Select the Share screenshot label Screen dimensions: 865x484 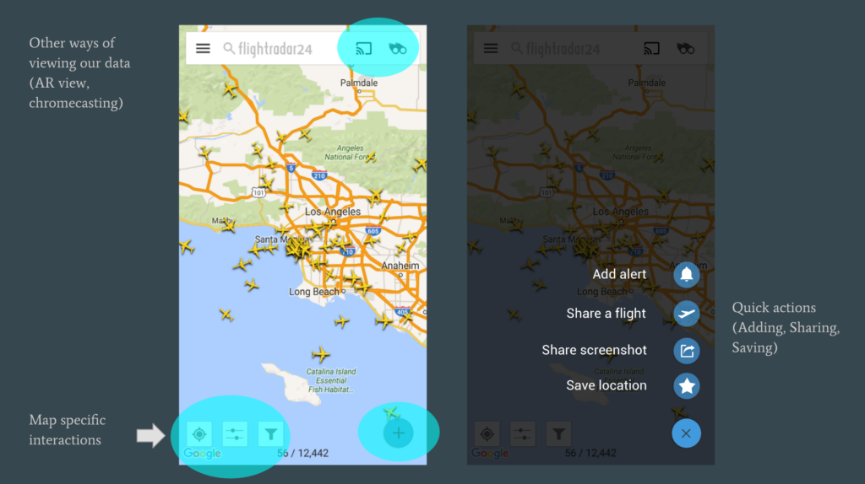(594, 350)
